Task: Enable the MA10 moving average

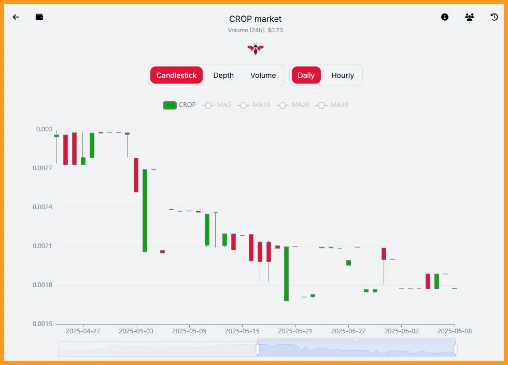Action: pos(253,105)
